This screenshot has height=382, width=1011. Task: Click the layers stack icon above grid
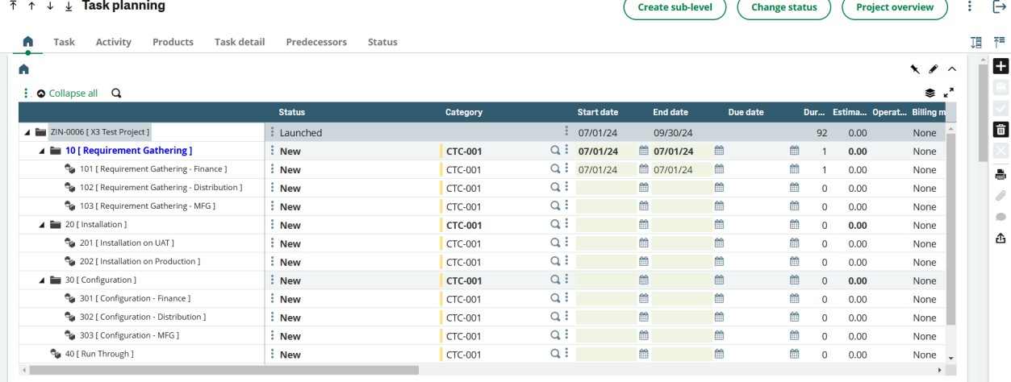coord(930,93)
